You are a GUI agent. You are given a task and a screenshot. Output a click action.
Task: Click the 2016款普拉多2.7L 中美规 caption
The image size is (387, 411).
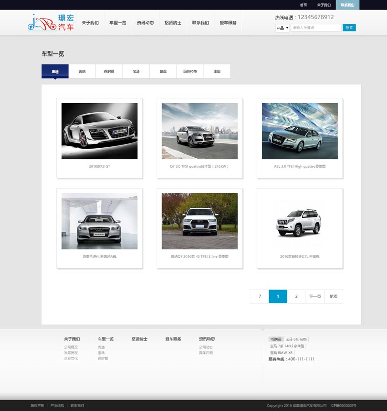click(300, 256)
